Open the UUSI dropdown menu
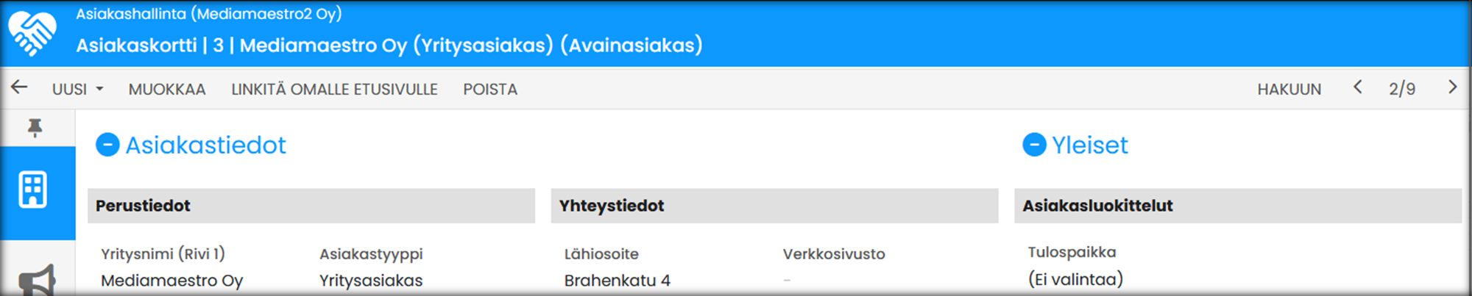1472x296 pixels. [x=77, y=89]
